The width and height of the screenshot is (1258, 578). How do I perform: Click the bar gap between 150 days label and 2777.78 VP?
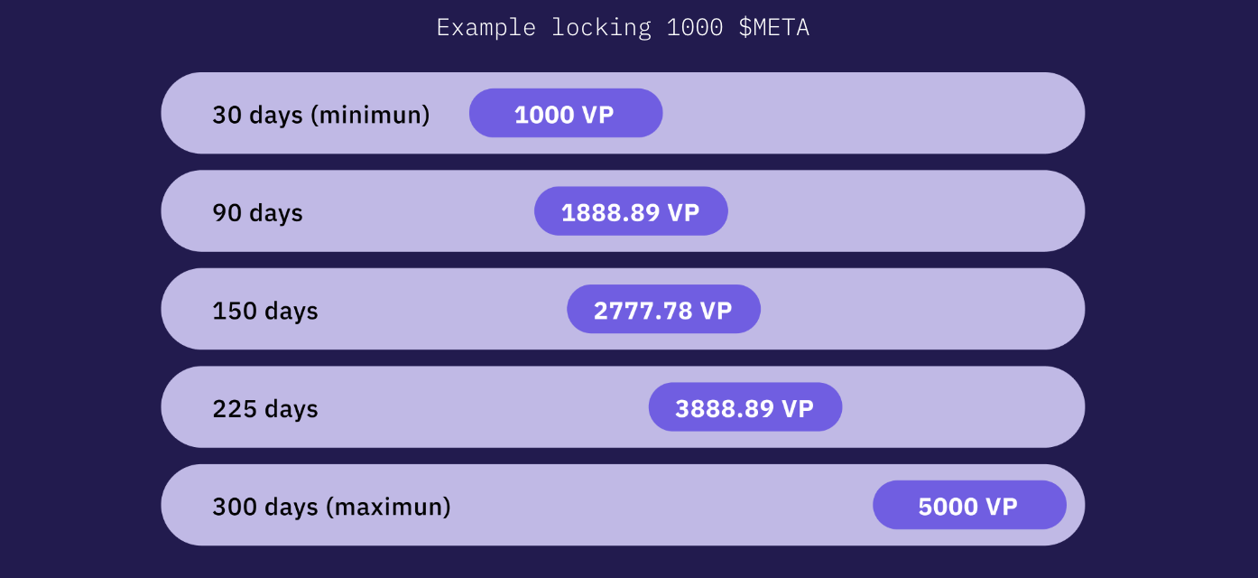click(x=443, y=309)
